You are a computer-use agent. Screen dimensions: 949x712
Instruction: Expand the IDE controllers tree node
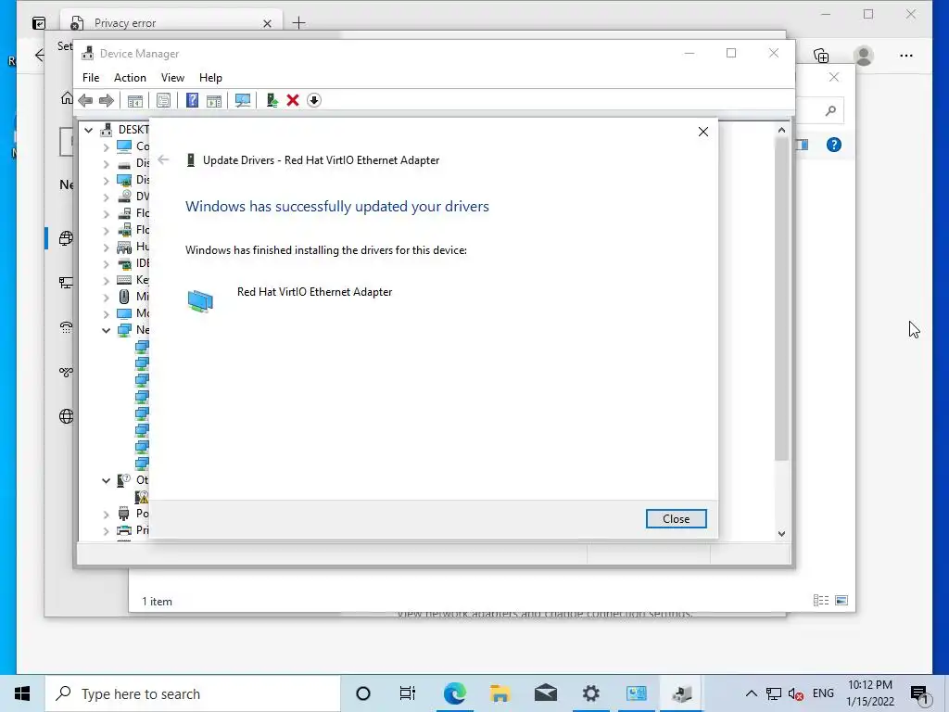[x=106, y=264]
